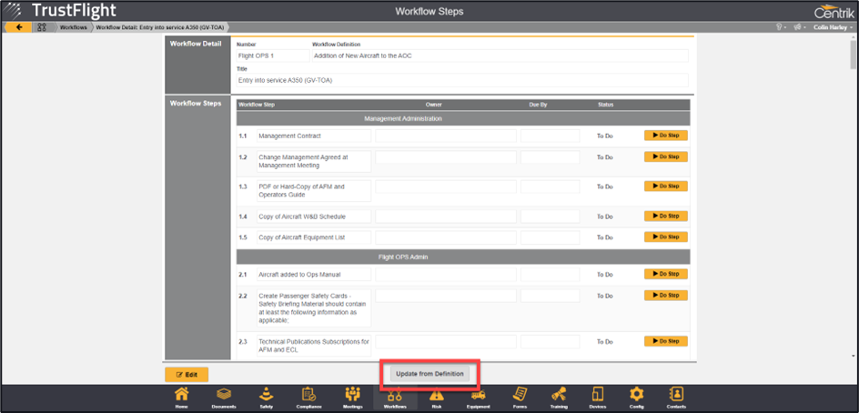Viewport: 859px width, 413px height.
Task: Open the lightbulb help dropdown
Action: pos(781,27)
